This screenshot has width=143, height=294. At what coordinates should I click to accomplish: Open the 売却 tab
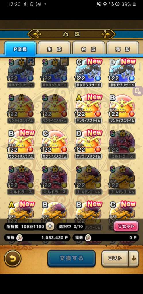(x=123, y=49)
